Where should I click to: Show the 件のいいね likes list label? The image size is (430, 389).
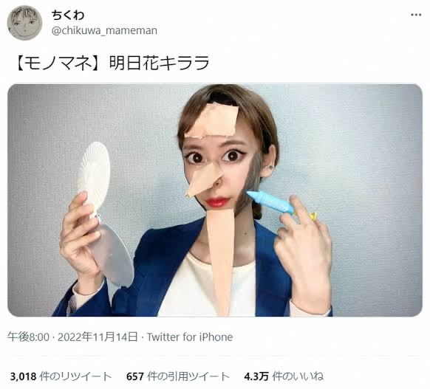(298, 376)
